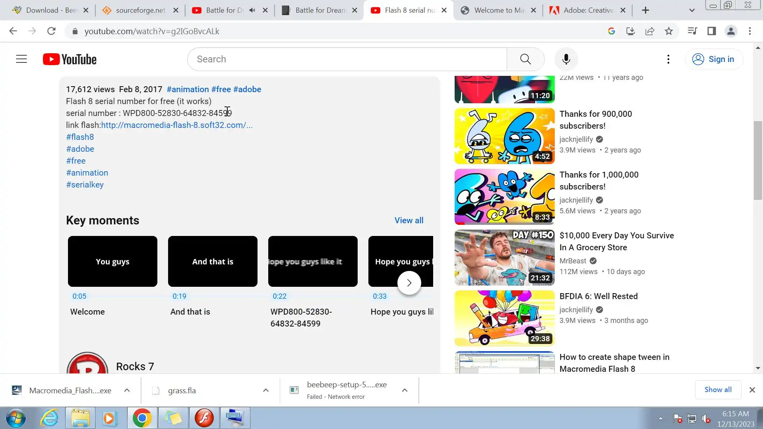The image size is (763, 429).
Task: Reload the current YouTube page
Action: (x=51, y=31)
